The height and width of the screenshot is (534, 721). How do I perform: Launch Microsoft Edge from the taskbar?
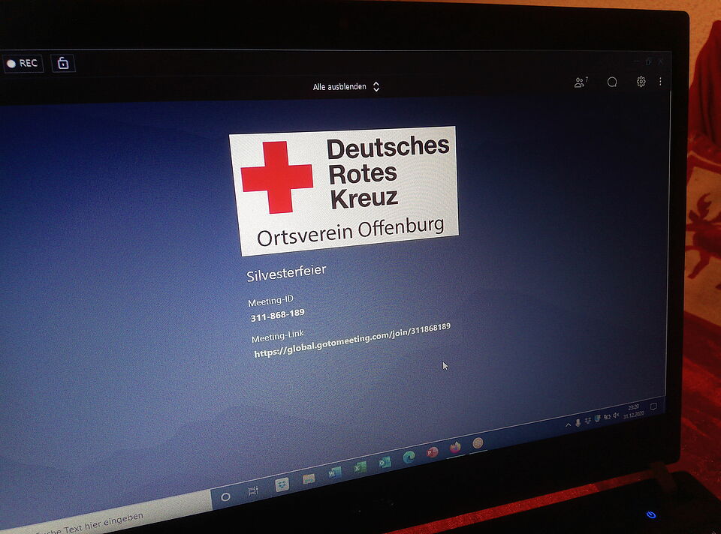pos(409,457)
